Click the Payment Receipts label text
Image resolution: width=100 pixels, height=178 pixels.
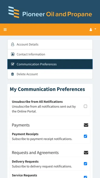tap(25, 134)
